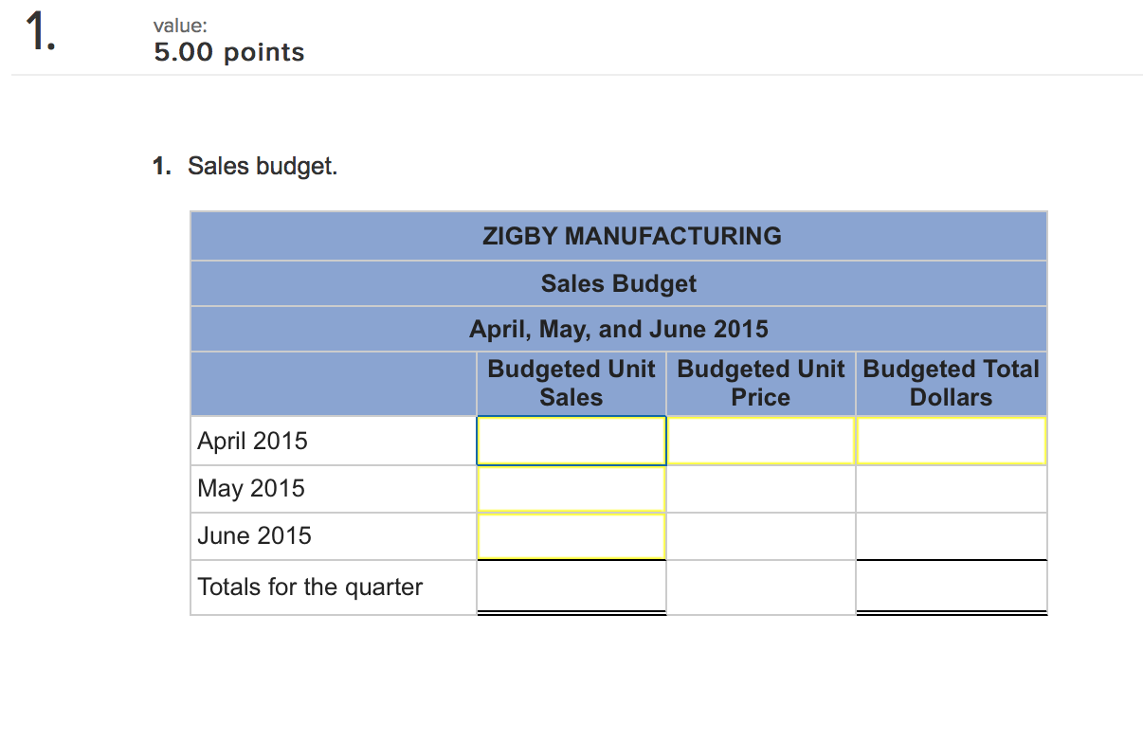Click June 2015 Budgeted Unit Price cell

click(x=760, y=536)
